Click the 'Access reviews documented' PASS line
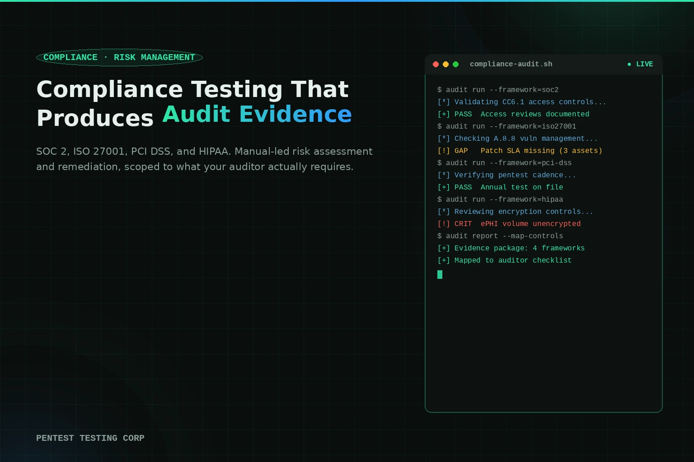This screenshot has width=694, height=462. 513,114
